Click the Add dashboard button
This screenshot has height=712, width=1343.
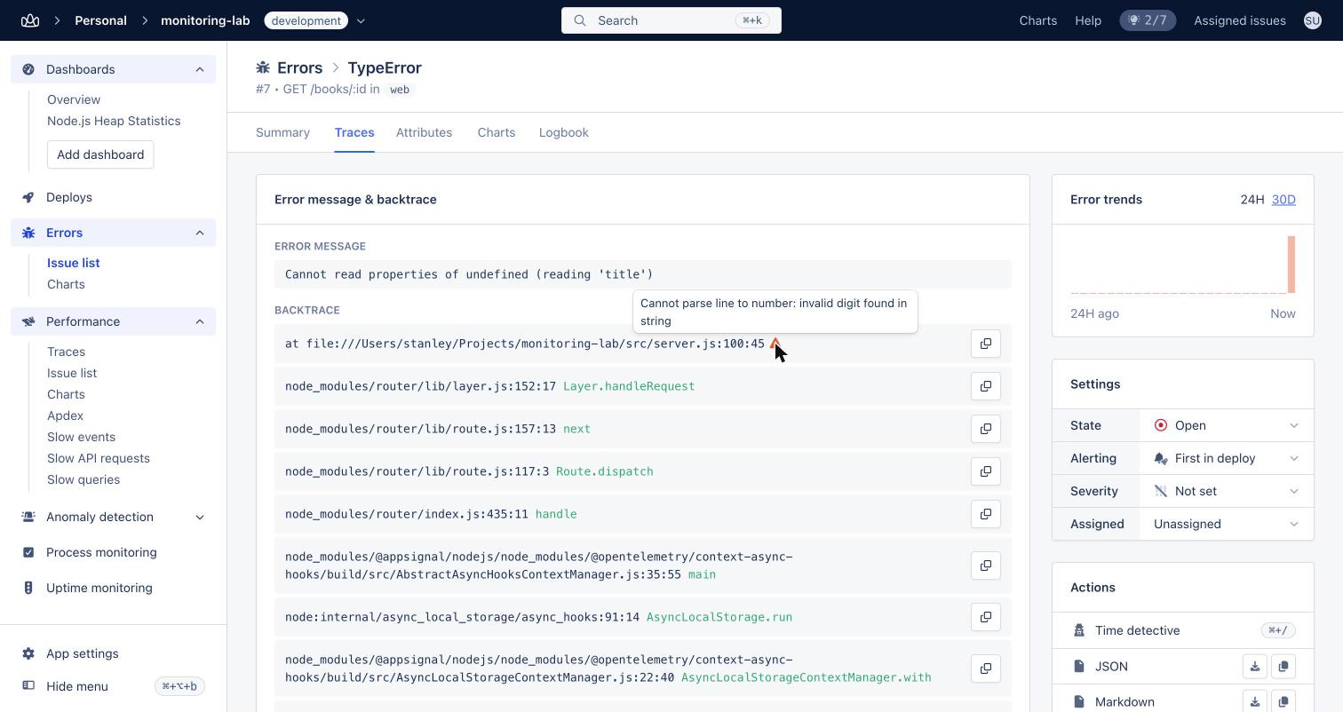(x=100, y=154)
